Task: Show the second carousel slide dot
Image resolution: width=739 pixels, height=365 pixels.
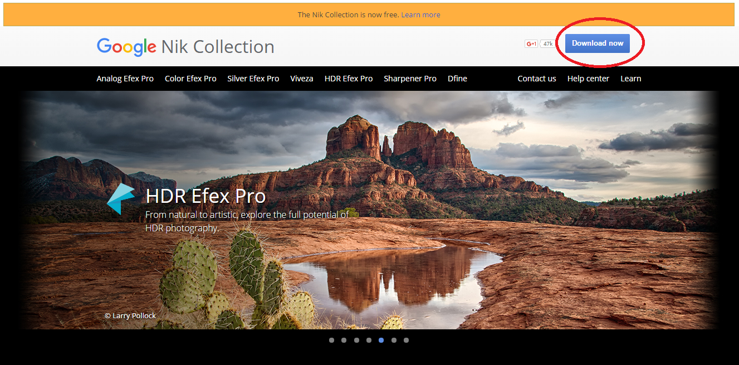Action: [344, 340]
